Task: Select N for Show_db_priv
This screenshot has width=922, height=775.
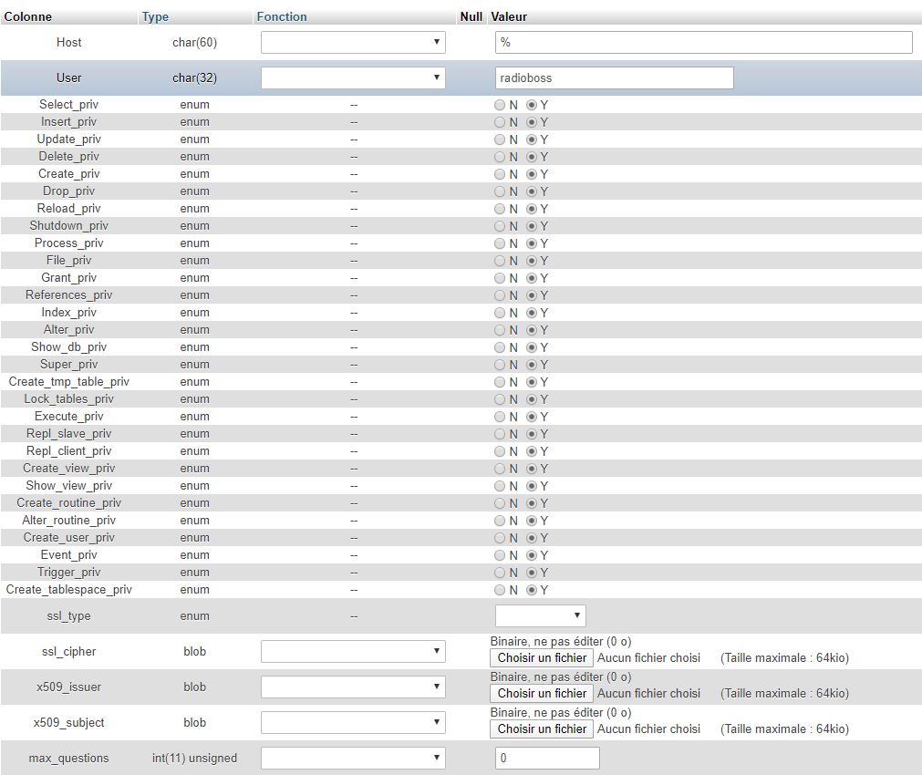Action: (500, 347)
